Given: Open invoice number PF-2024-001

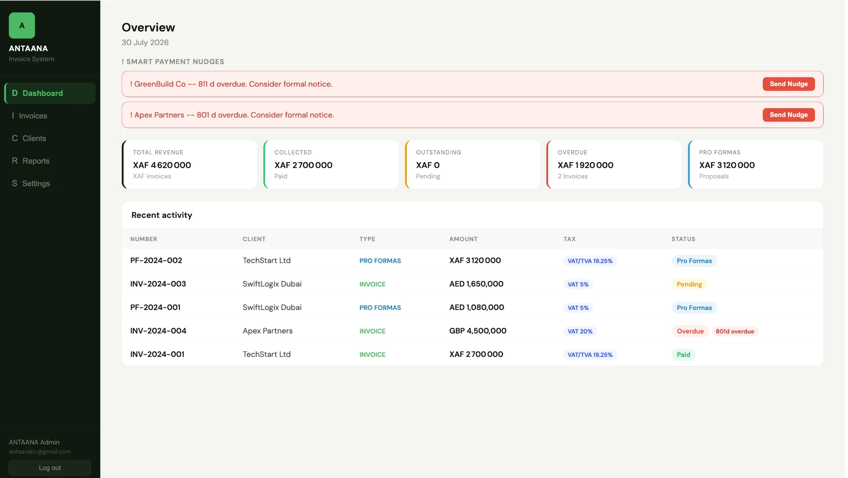Looking at the screenshot, I should 155,307.
